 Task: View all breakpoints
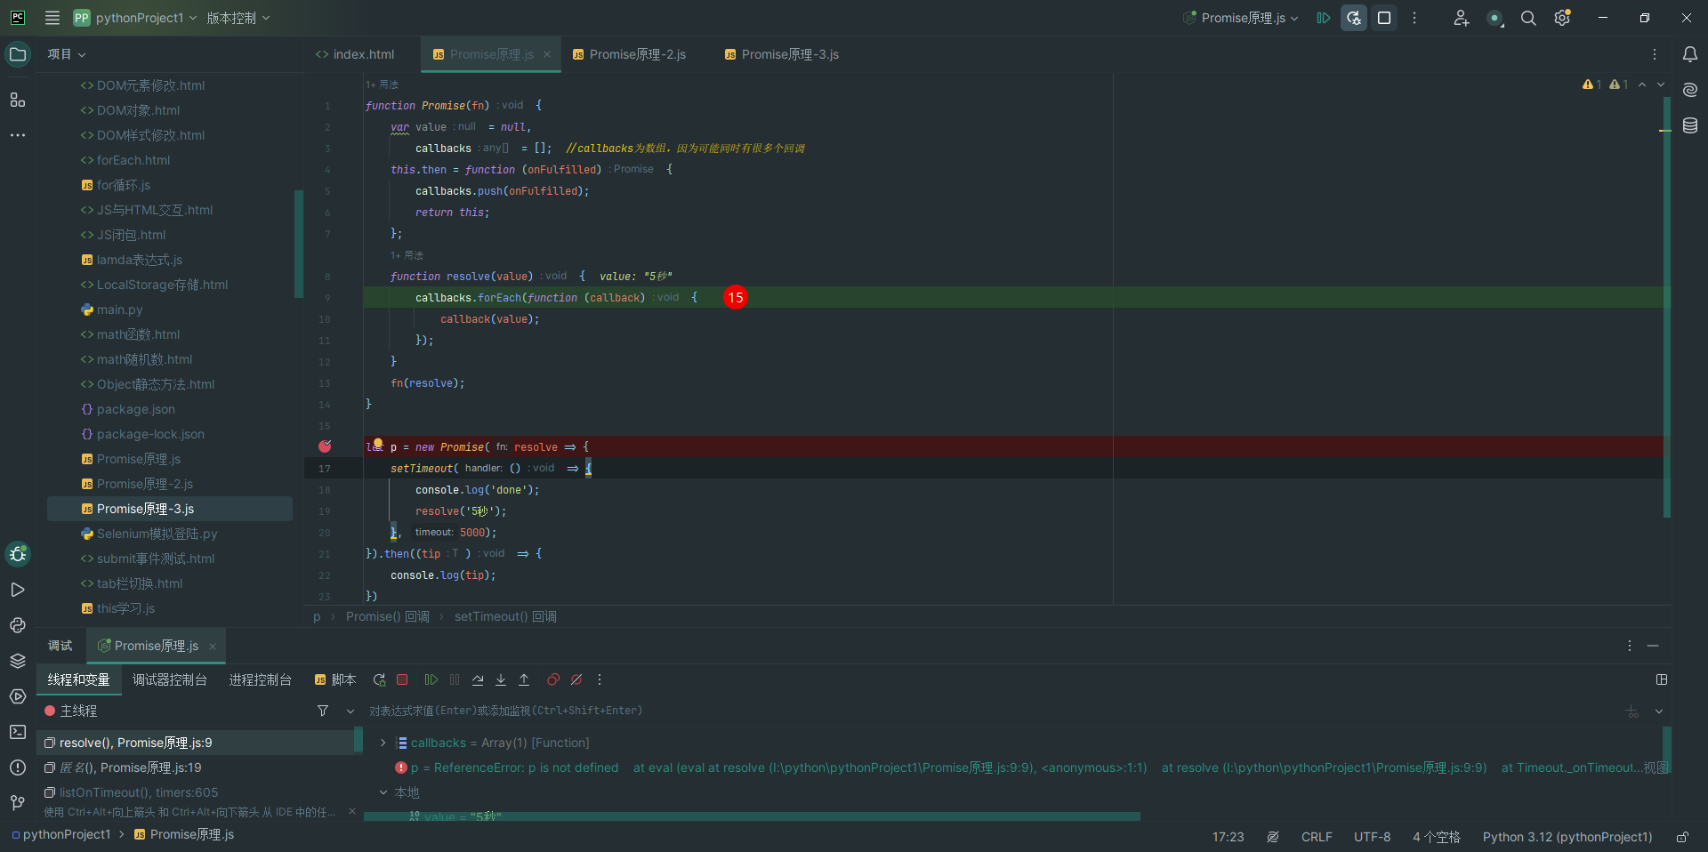pyautogui.click(x=553, y=679)
